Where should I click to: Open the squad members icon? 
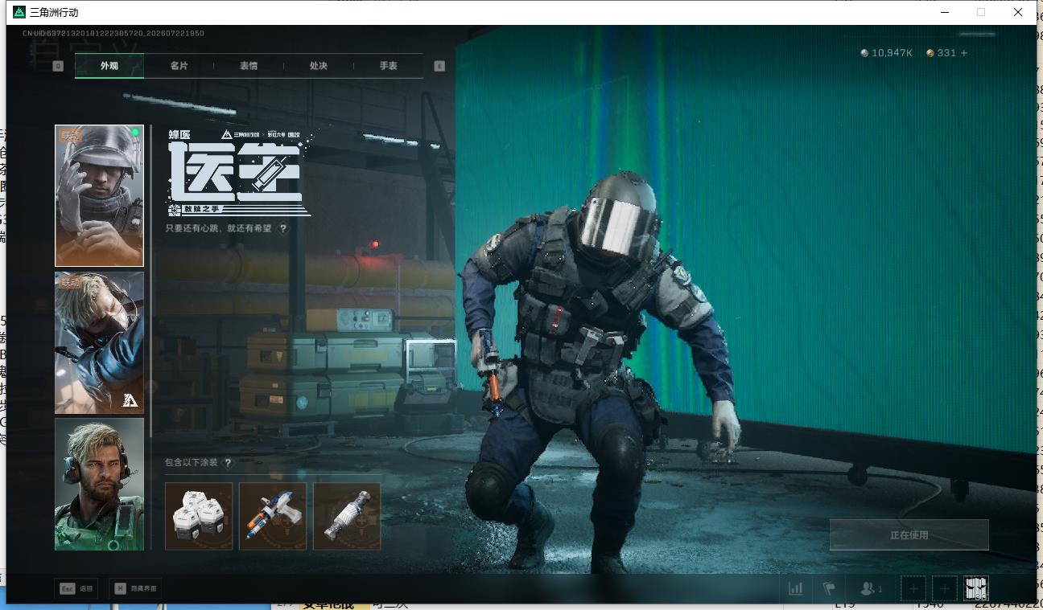click(871, 588)
